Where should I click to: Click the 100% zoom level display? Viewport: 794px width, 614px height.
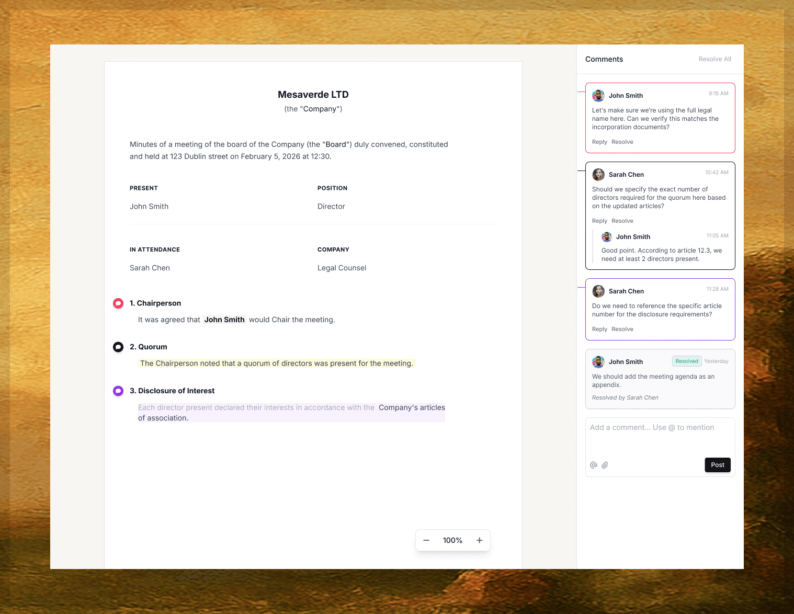[x=452, y=540]
